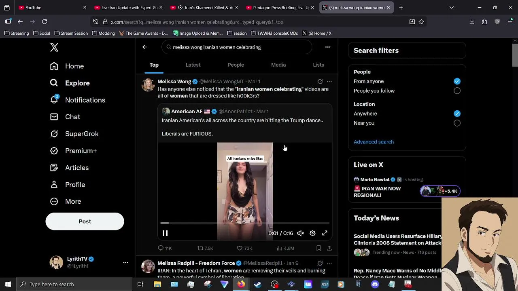Open Windows Start button
The width and height of the screenshot is (518, 291).
pos(8,285)
